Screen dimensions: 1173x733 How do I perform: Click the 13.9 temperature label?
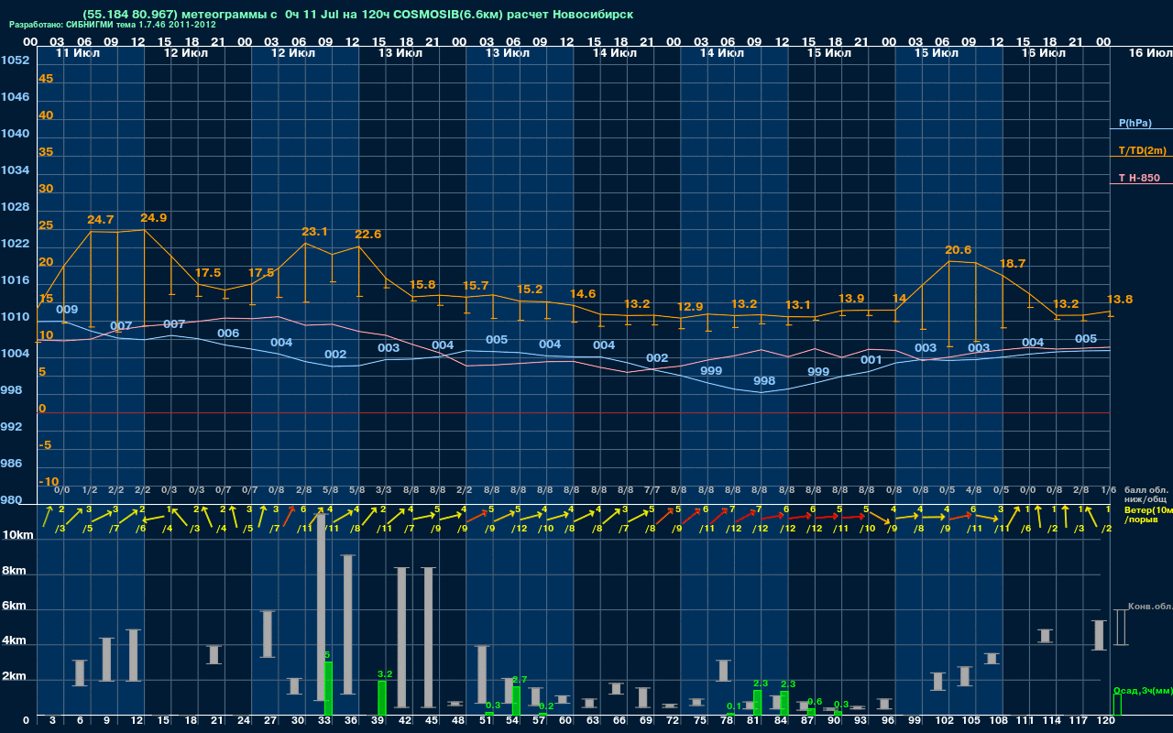(x=851, y=299)
